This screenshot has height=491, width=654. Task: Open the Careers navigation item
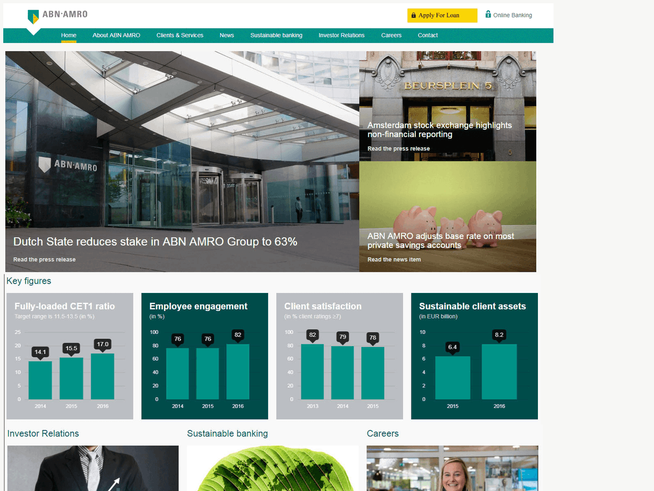[391, 35]
